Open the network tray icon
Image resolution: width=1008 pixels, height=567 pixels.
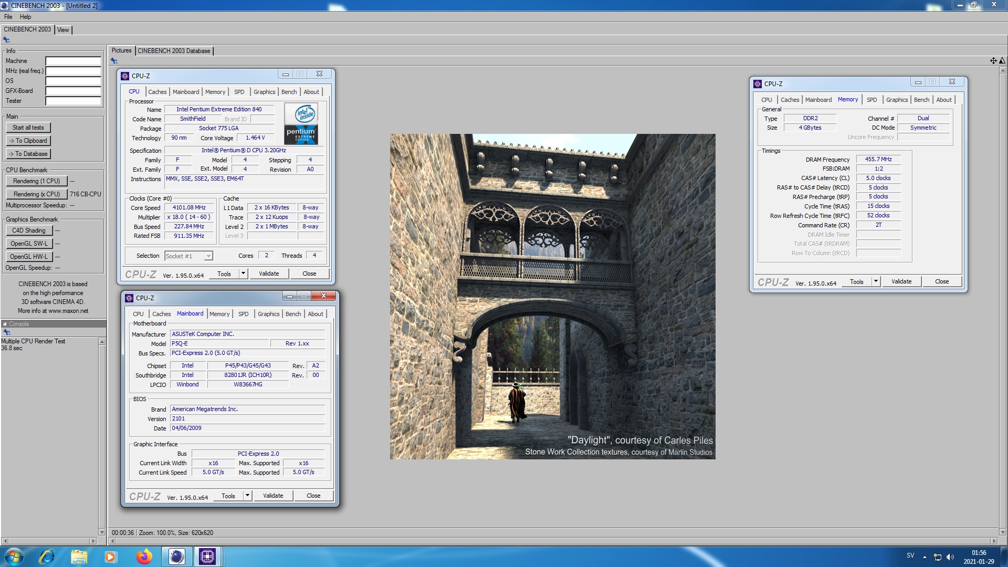tap(938, 557)
